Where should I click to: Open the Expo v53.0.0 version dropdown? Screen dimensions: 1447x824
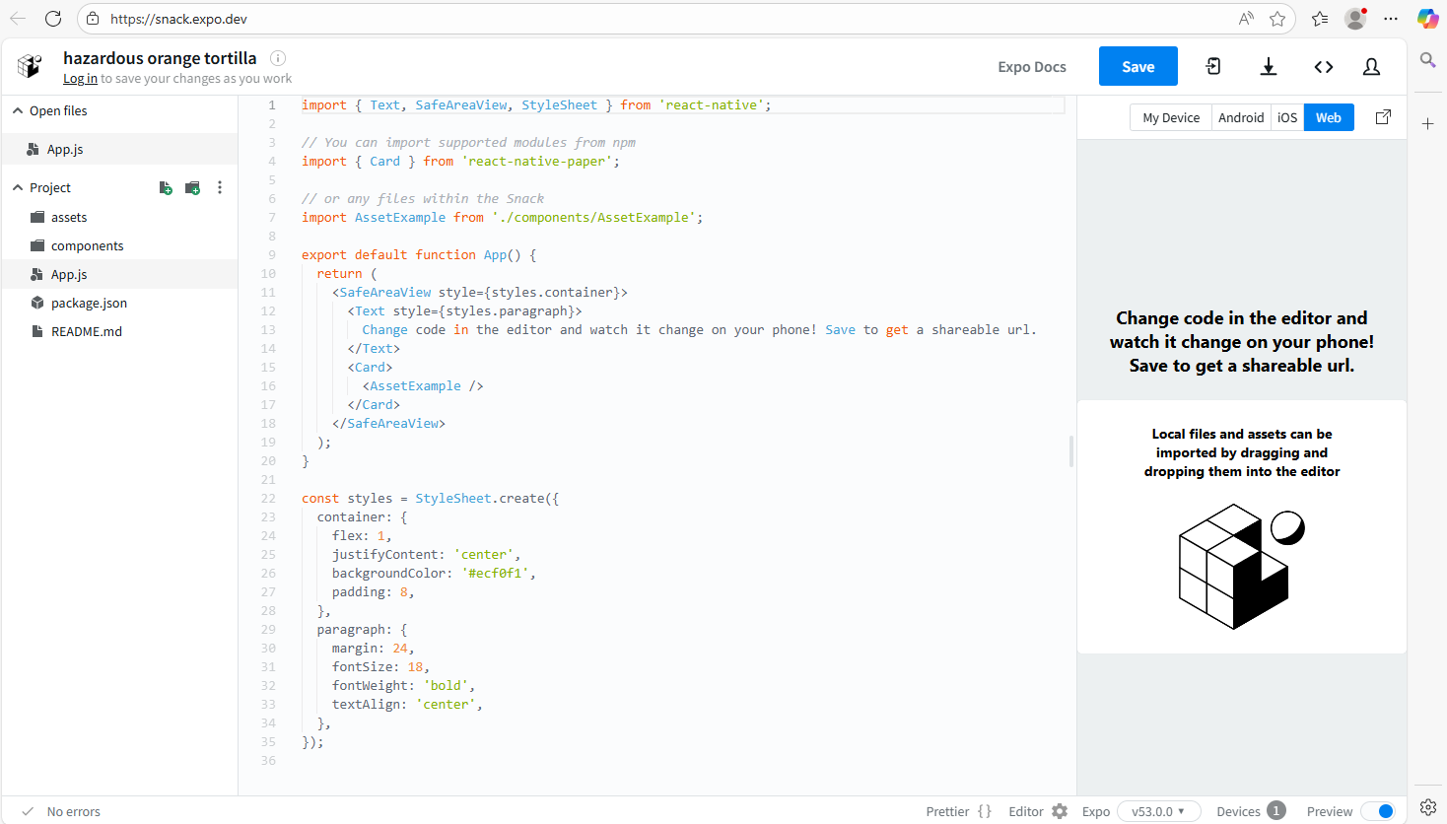coord(1158,811)
